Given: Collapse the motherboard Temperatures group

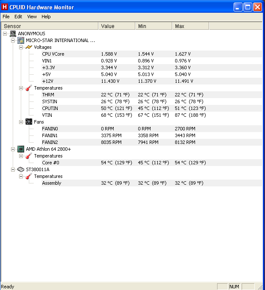Looking at the screenshot, I should coord(21,88).
